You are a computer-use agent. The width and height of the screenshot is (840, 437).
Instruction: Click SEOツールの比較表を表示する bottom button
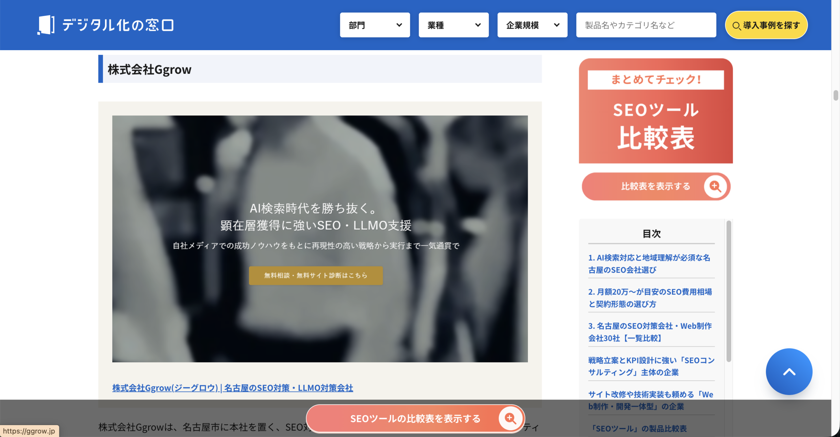pyautogui.click(x=415, y=419)
